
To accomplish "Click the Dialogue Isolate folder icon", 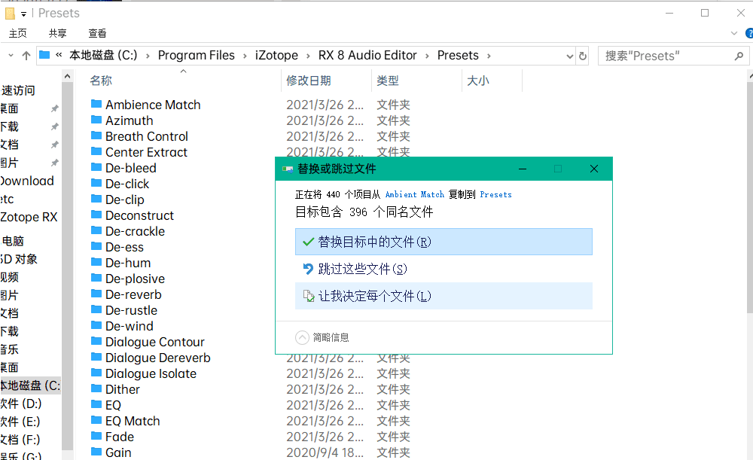I will tap(96, 373).
